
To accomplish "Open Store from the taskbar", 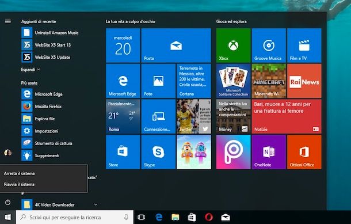I will [192, 217].
